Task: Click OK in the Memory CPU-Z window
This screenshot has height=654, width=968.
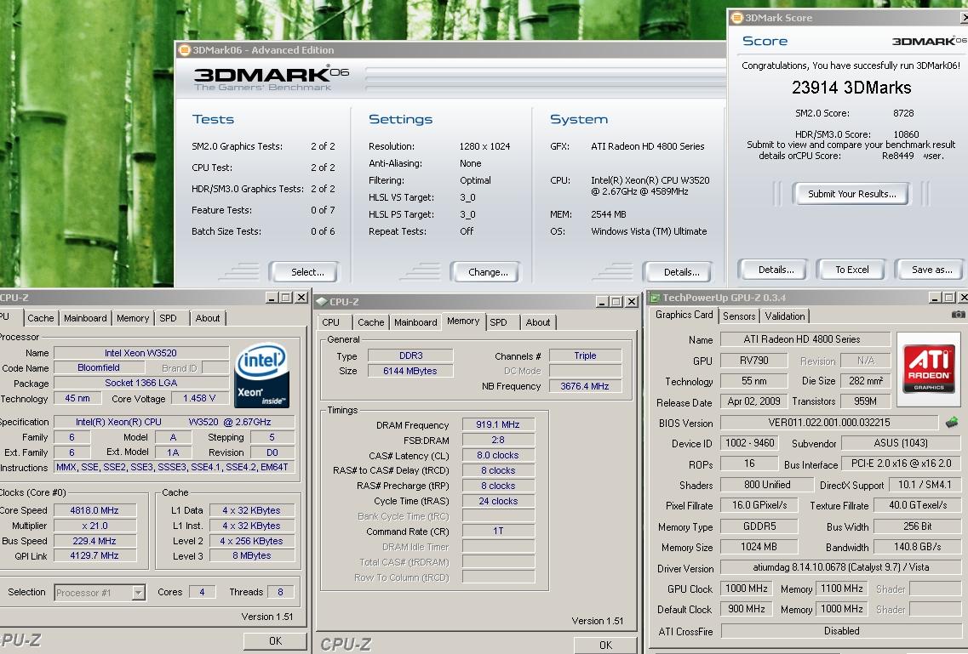Action: pos(605,645)
